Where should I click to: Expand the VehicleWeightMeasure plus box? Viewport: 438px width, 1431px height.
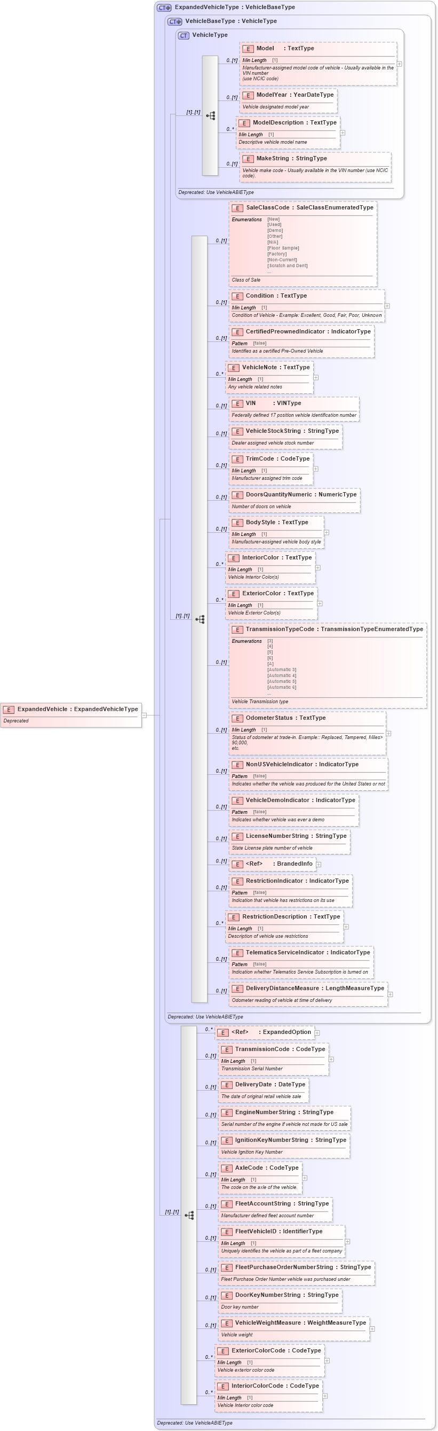pos(372,1329)
